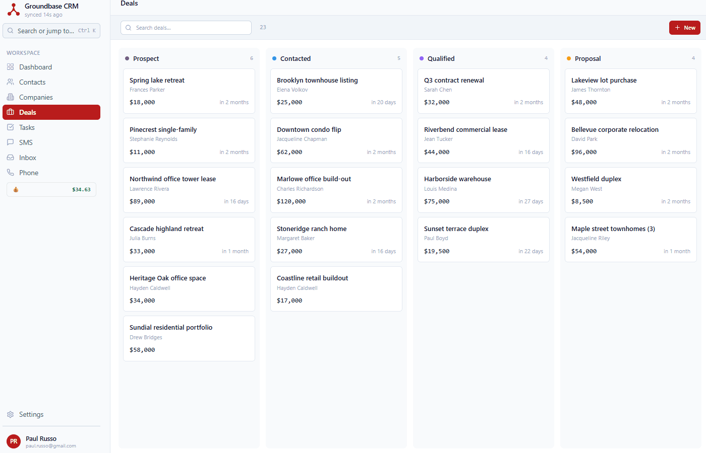Open Paul Russo account menu
Viewport: 706px width, 453px height.
tap(51, 441)
